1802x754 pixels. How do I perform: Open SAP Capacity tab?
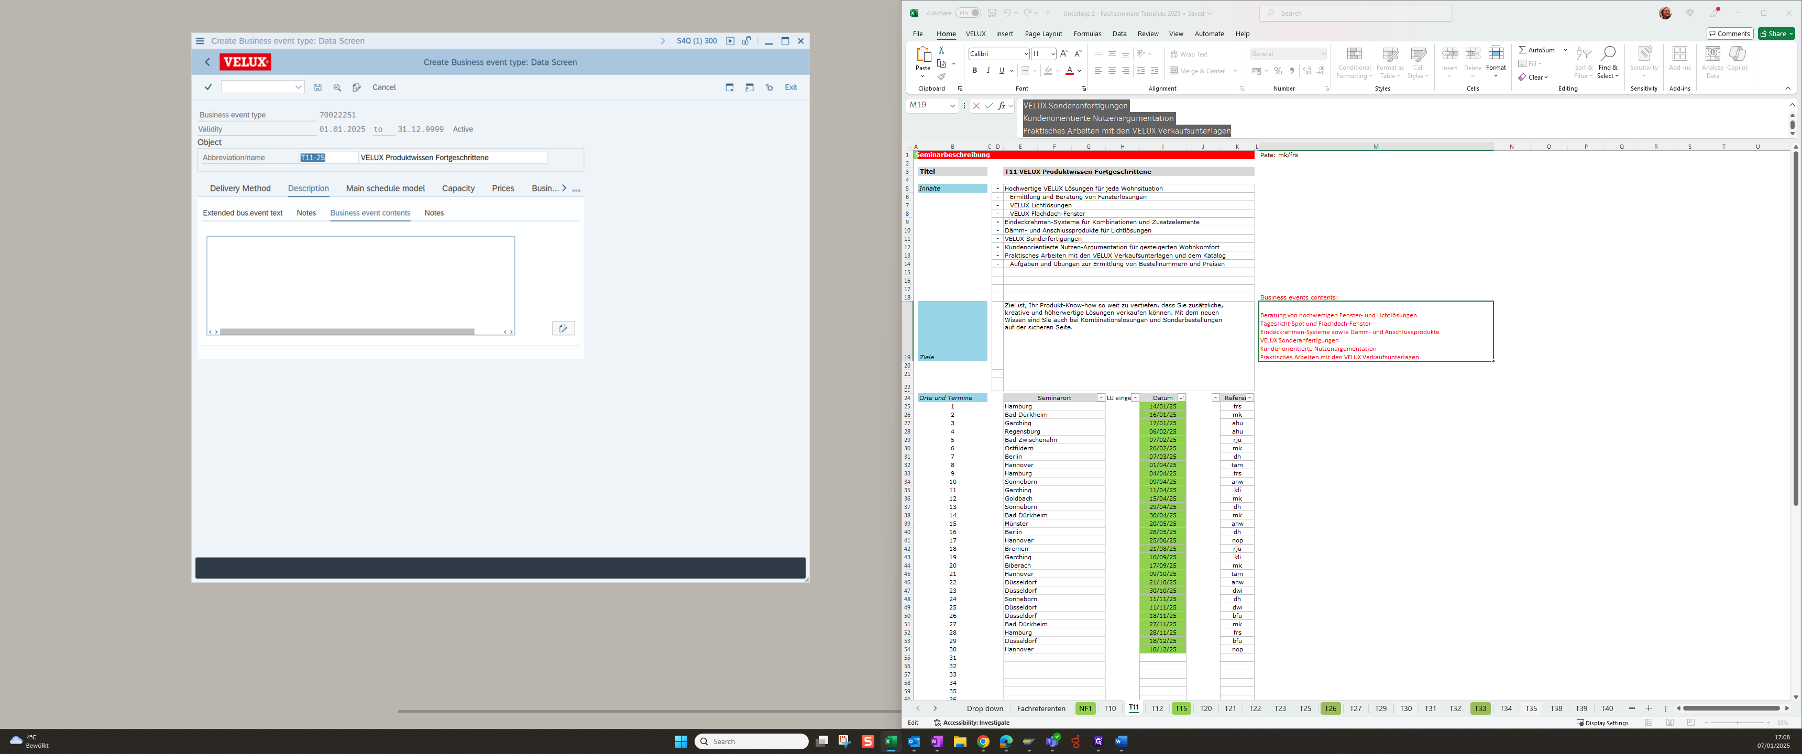click(458, 188)
